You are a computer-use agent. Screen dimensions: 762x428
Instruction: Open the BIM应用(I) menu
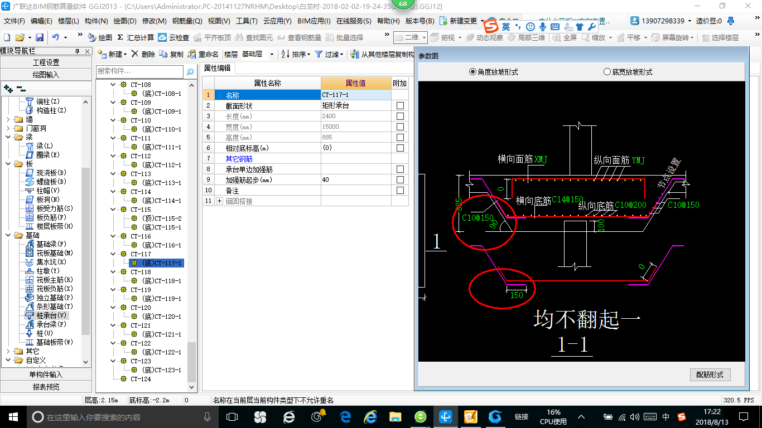tap(314, 21)
